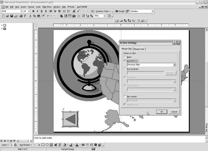Select the Rectangle drawing tool
The width and height of the screenshot is (208, 151).
43,145
